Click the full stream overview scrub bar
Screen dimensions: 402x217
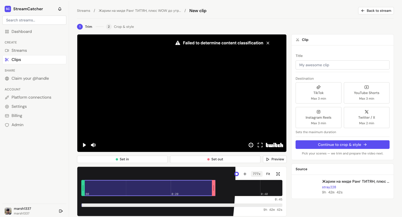182,205
